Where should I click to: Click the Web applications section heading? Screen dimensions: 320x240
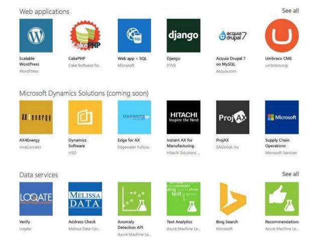pyautogui.click(x=44, y=12)
